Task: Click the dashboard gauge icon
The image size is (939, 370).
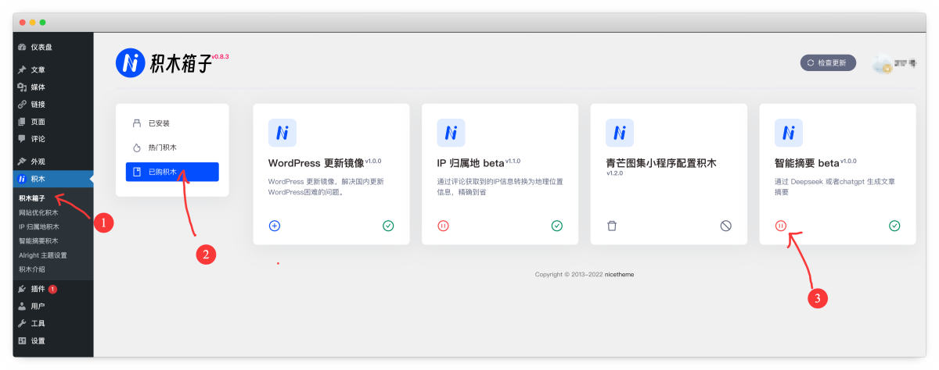Action: point(22,48)
